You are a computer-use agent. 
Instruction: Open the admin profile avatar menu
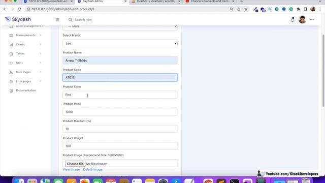[x=302, y=19]
